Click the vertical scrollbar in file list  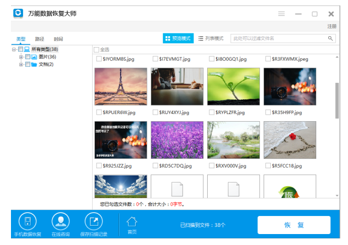click(x=336, y=100)
